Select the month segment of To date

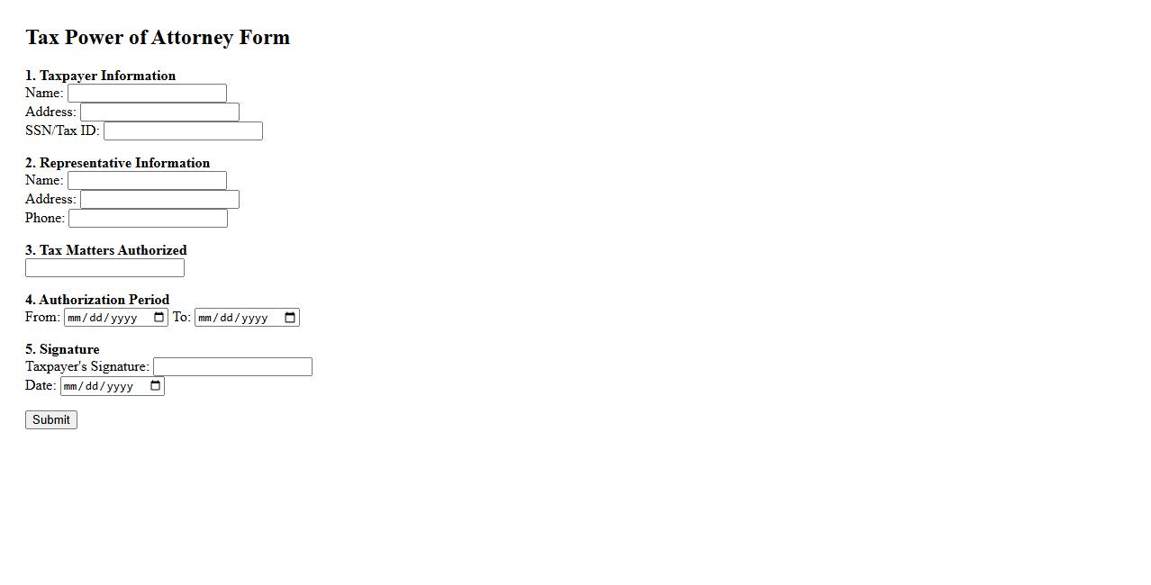tap(206, 318)
